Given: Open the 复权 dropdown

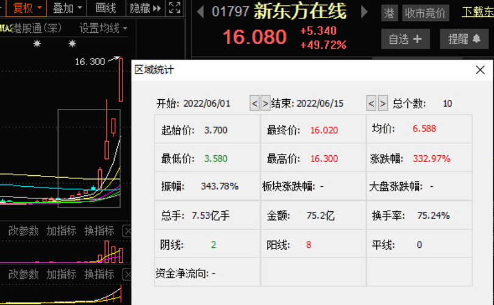Looking at the screenshot, I should (26, 8).
